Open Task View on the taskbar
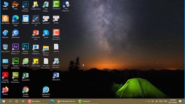Screen dimensions: 185x104 click(23, 101)
